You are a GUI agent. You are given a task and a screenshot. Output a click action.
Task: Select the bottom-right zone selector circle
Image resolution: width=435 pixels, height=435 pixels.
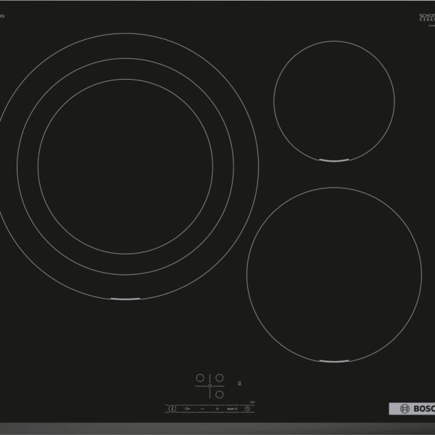coord(219,394)
